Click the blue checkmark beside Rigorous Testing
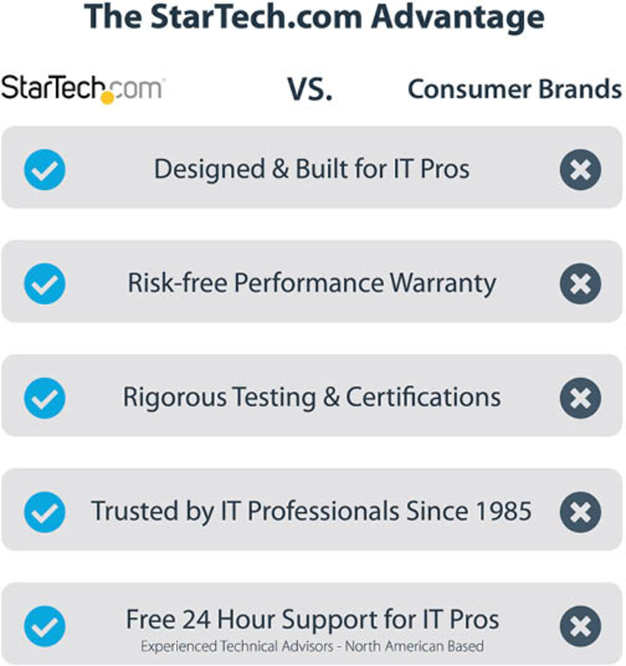 point(44,398)
